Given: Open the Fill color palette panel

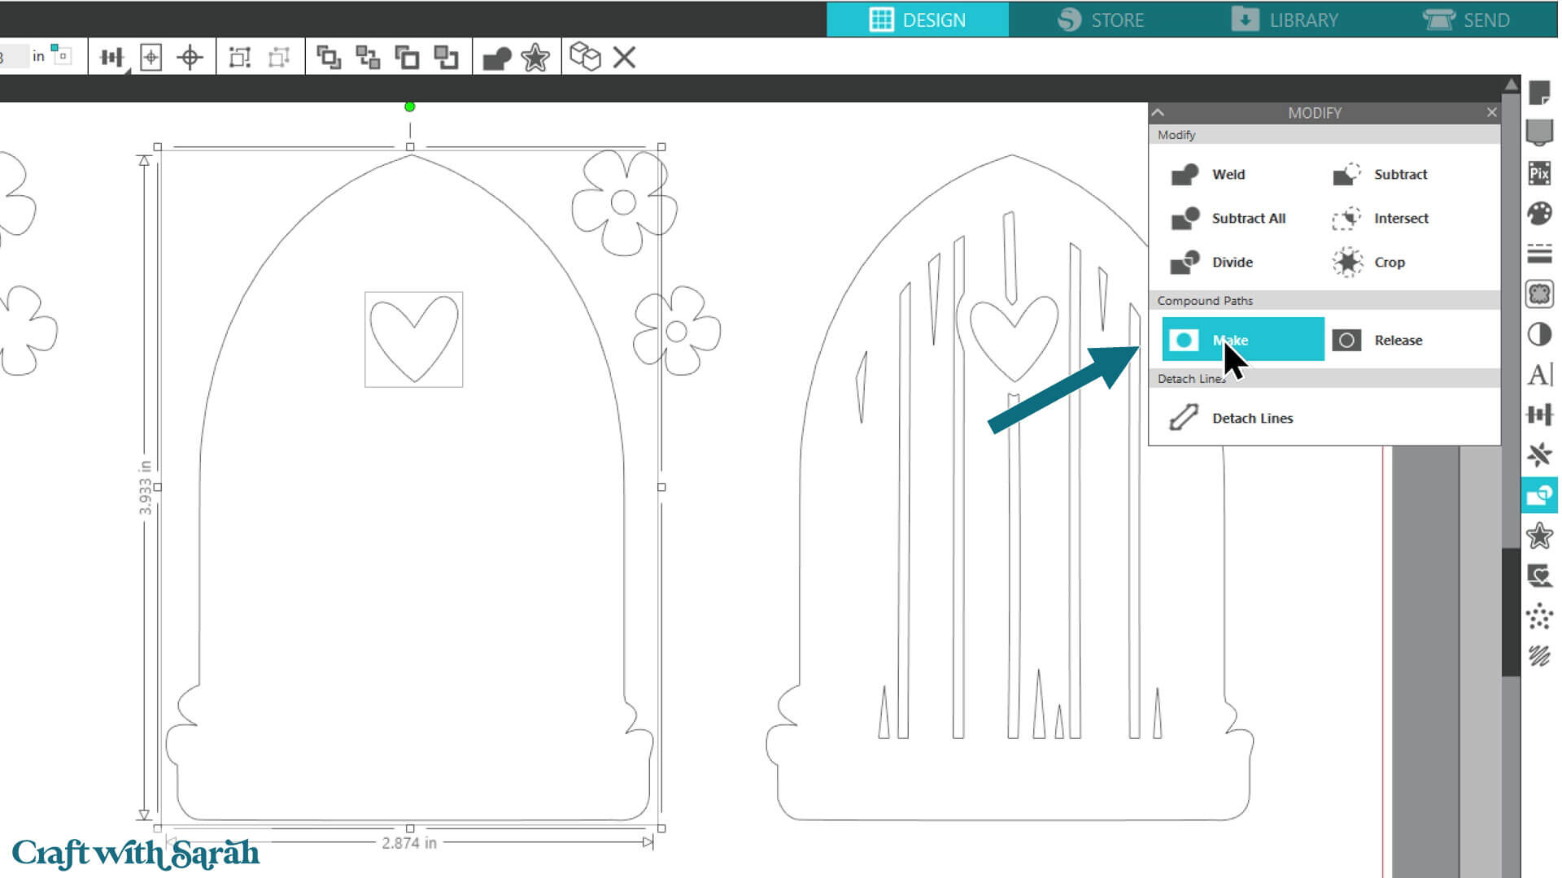Looking at the screenshot, I should 1539,213.
